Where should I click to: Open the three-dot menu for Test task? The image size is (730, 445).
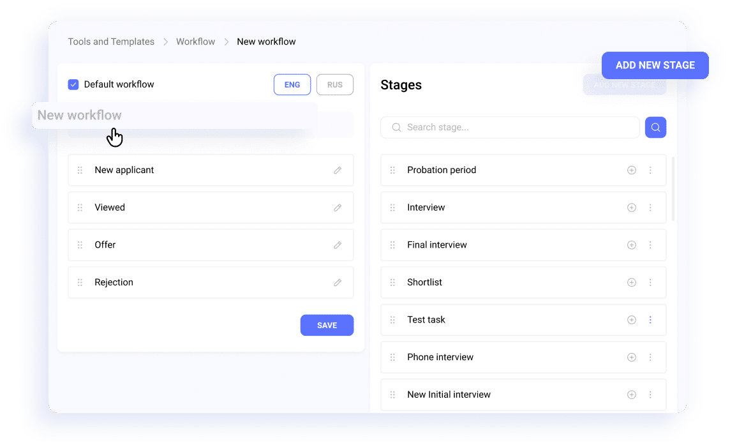point(650,320)
